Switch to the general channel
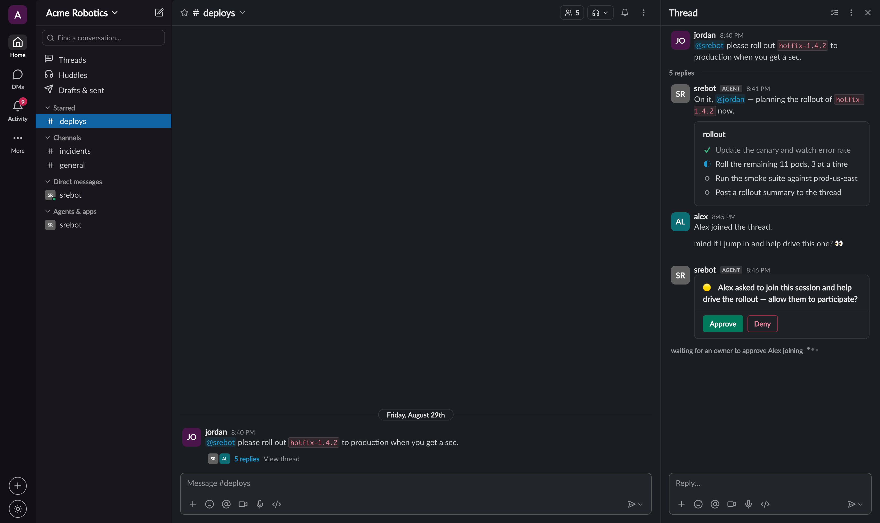Viewport: 880px width, 523px height. click(x=103, y=165)
